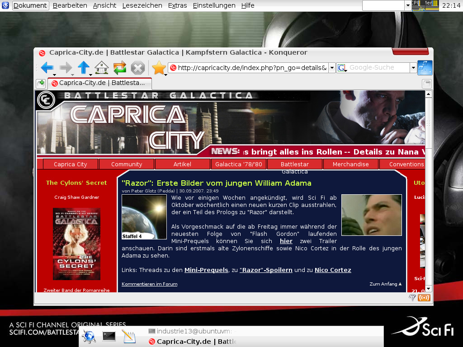Open the Community nav item
Image resolution: width=463 pixels, height=347 pixels.
tap(127, 164)
